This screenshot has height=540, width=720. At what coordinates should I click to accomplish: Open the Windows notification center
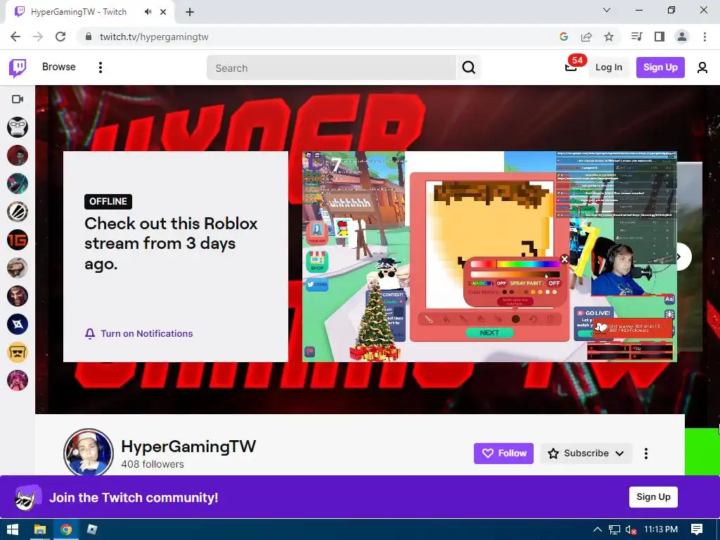[697, 529]
